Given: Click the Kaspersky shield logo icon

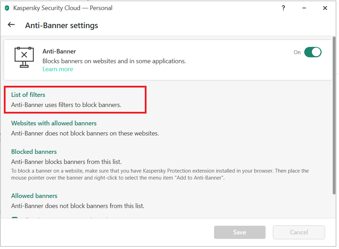Looking at the screenshot, I should [7, 8].
